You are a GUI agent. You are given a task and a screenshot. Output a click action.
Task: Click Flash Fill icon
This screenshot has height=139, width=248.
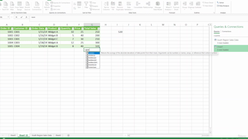(113, 6)
